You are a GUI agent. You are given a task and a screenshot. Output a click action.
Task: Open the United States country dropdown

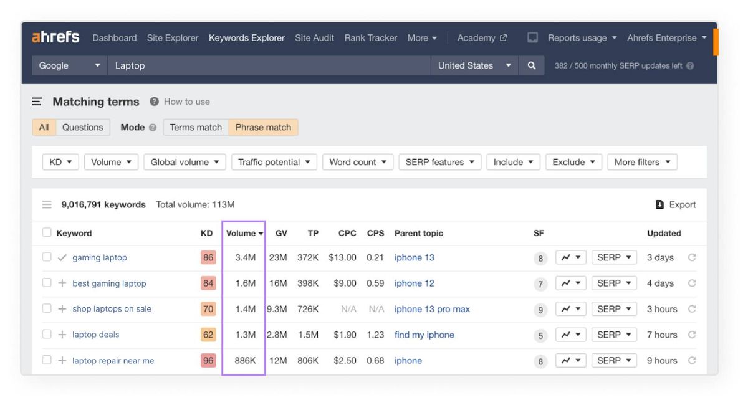(474, 65)
